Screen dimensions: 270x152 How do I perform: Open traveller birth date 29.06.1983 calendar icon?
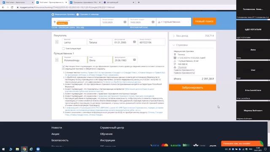coord(135,60)
